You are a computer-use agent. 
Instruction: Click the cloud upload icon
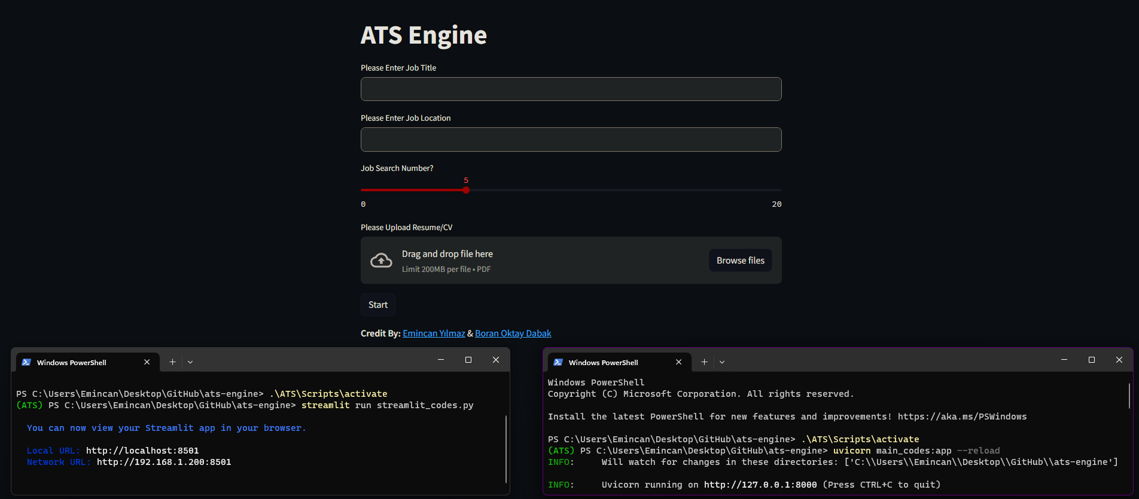click(381, 261)
